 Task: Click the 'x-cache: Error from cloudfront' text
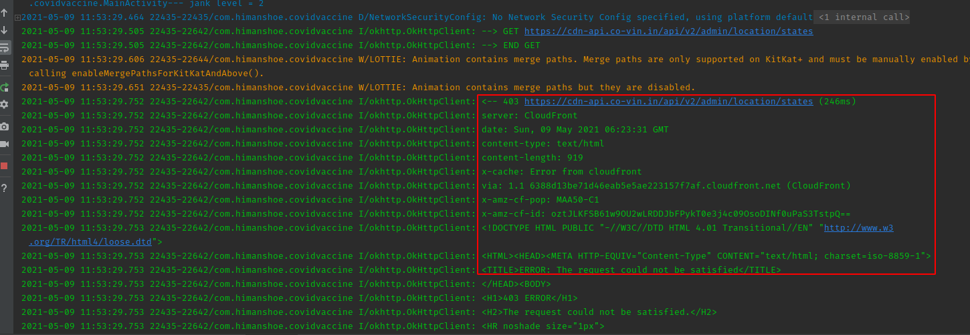[x=561, y=172]
